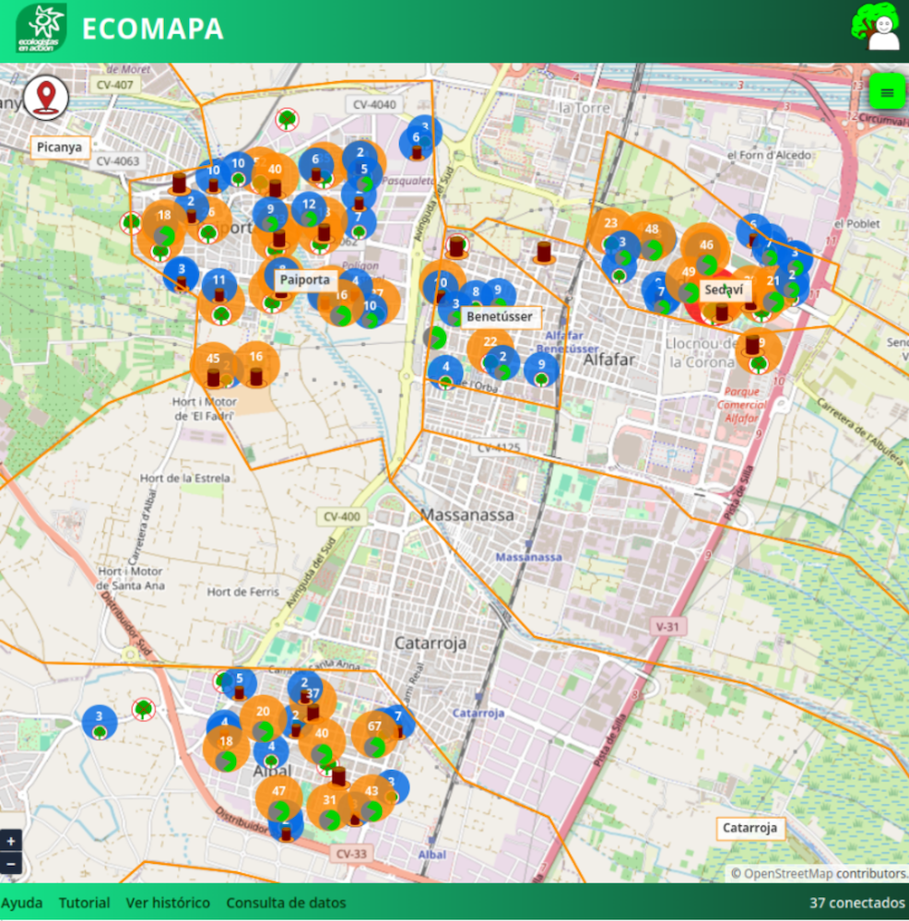Screen dimensions: 909x921
Task: Open the green hamburger menu
Action: point(887,91)
